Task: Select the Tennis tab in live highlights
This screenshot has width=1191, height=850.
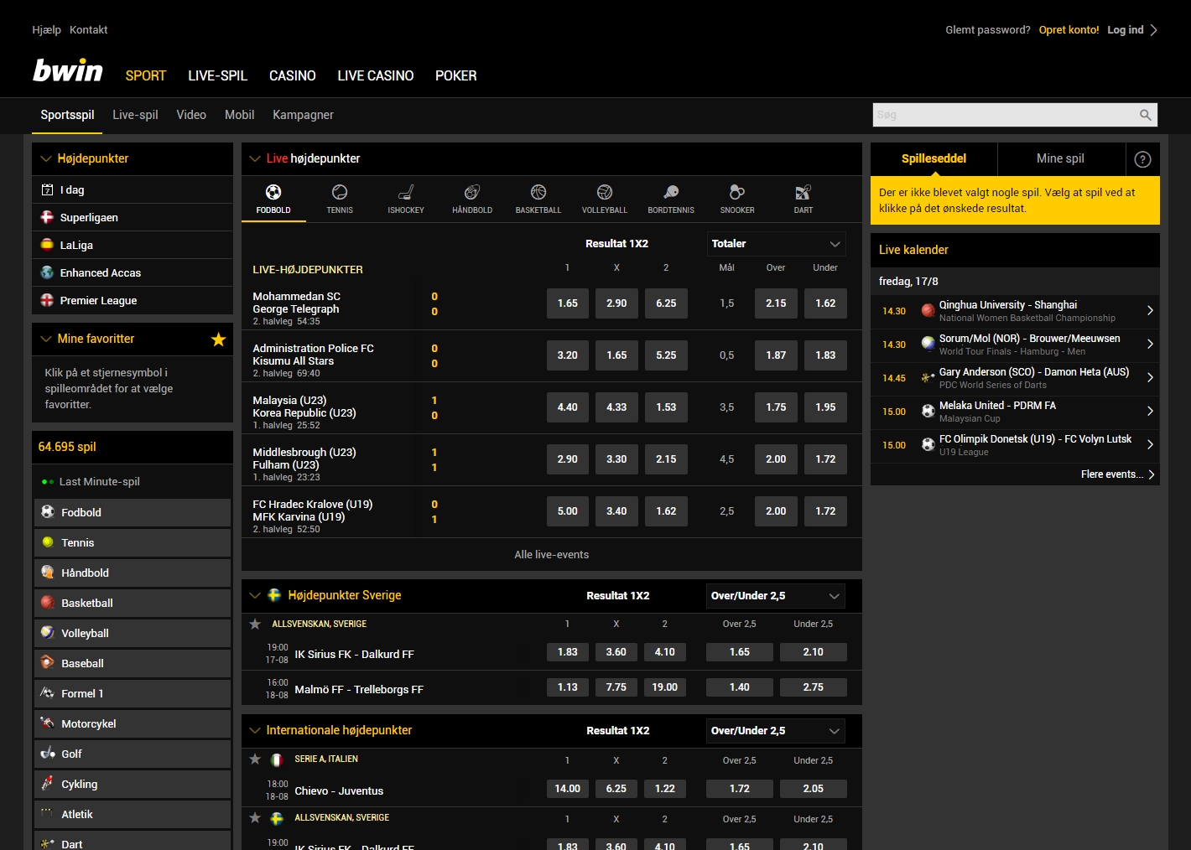Action: (340, 199)
